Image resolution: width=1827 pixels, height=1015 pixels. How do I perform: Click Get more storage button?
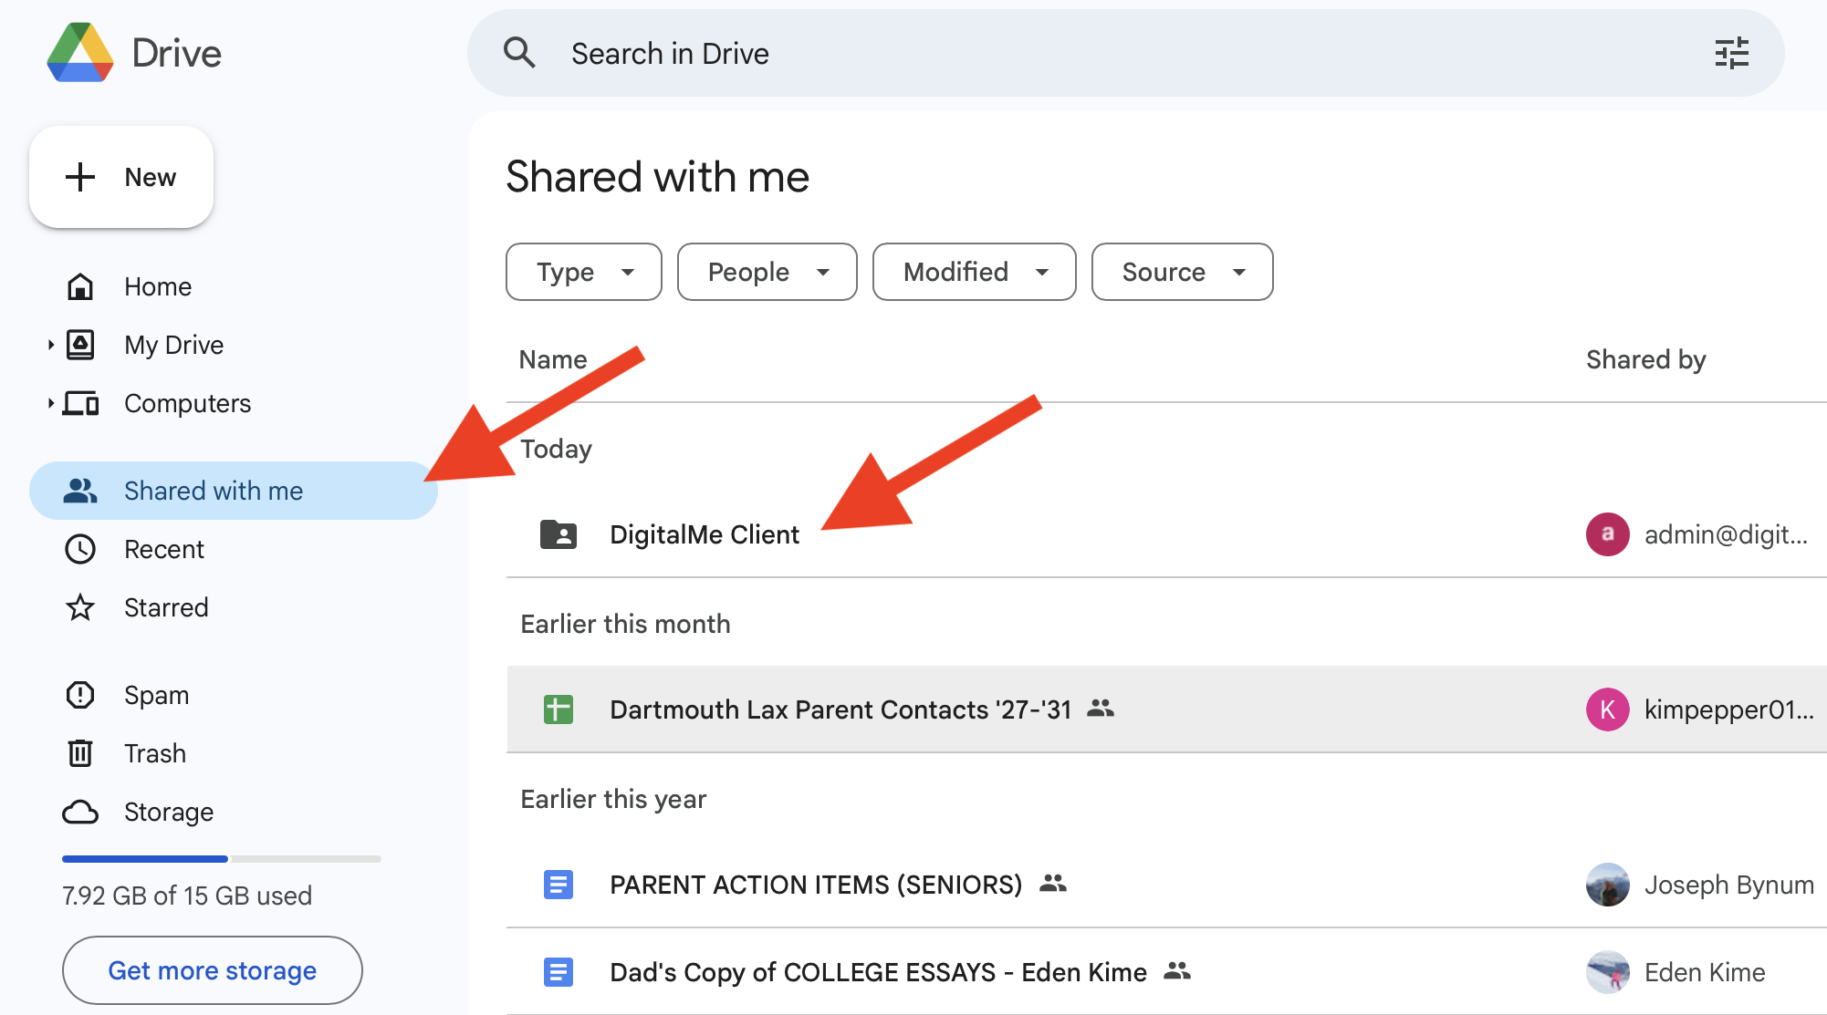213,970
